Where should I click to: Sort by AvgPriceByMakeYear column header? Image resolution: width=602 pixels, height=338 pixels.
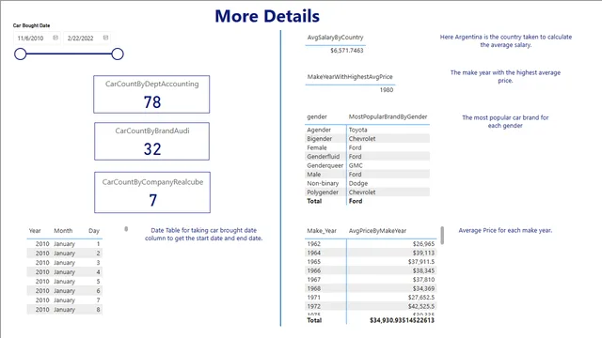click(x=377, y=231)
